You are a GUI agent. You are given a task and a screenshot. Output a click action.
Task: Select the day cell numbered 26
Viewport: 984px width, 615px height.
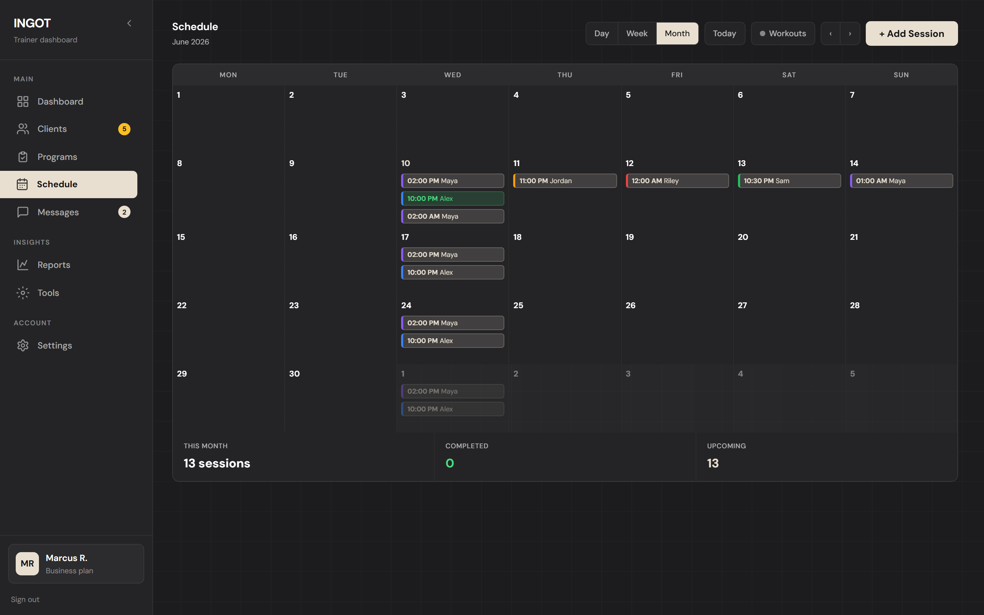tap(677, 330)
